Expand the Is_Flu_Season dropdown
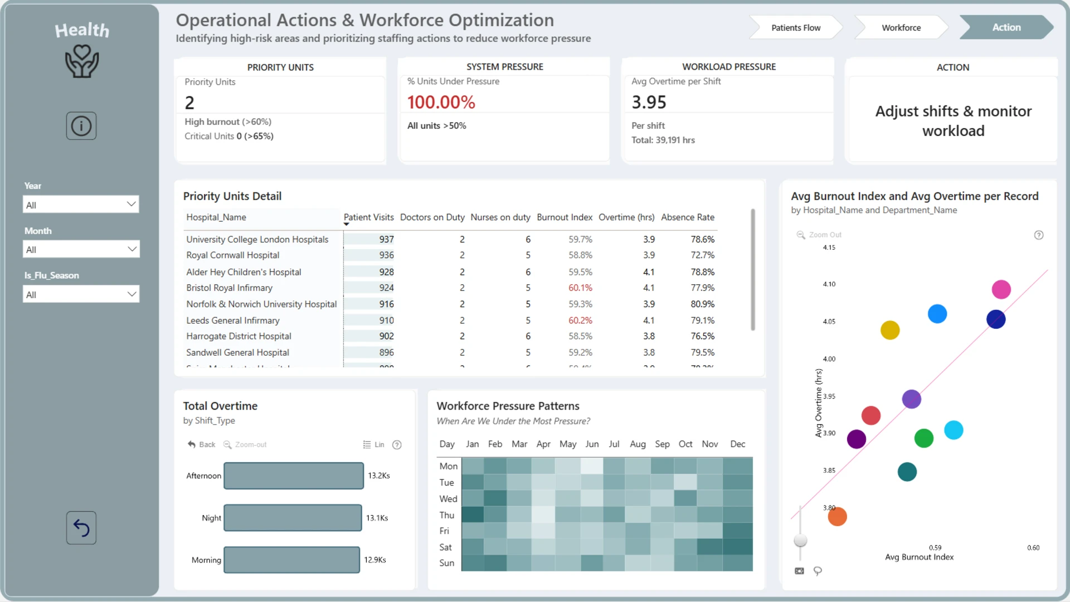 [x=81, y=294]
